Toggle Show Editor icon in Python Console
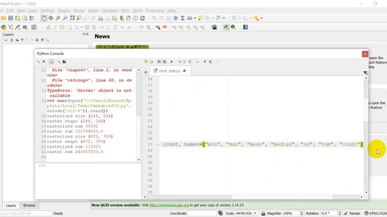Viewport: 387px width, 217px height. click(x=51, y=61)
